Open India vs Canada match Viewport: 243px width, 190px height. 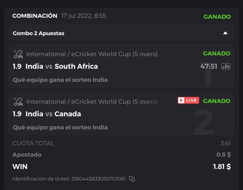click(x=53, y=114)
